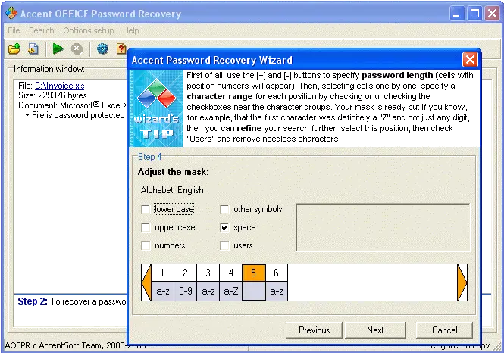Open the Options setup menu
Screen dimensions: 504x353
tap(89, 30)
